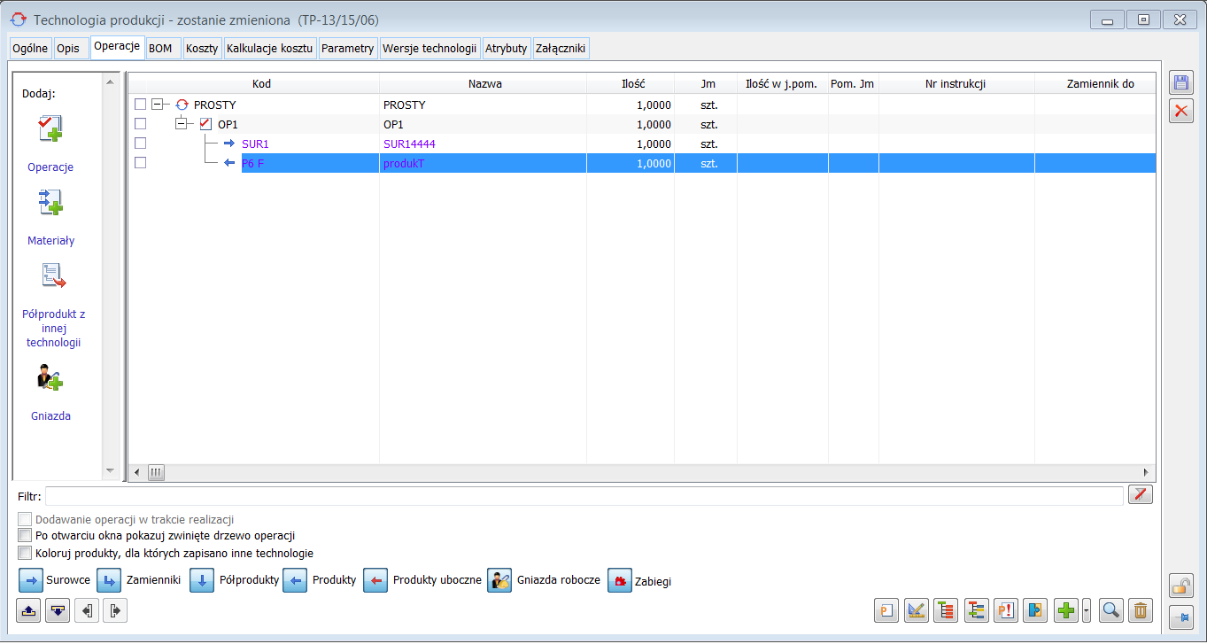Click the move level right button
This screenshot has height=644, width=1207.
tap(115, 610)
